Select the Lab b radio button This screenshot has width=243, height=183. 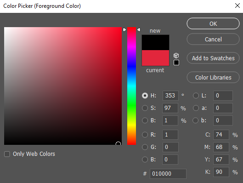195,120
